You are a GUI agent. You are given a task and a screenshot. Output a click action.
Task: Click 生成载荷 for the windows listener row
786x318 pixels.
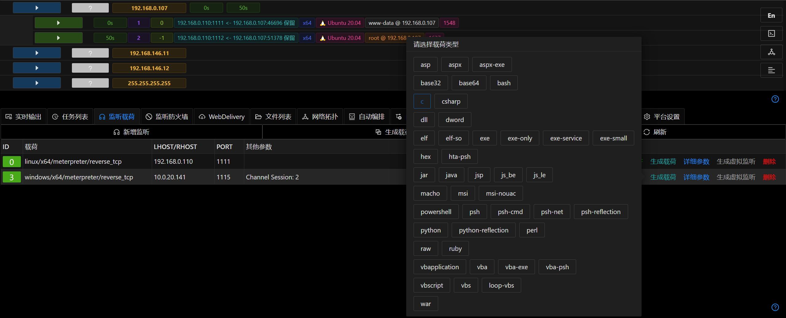[x=663, y=177]
